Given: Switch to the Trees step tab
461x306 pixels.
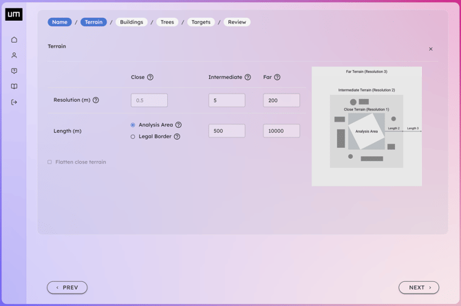Looking at the screenshot, I should pyautogui.click(x=167, y=22).
